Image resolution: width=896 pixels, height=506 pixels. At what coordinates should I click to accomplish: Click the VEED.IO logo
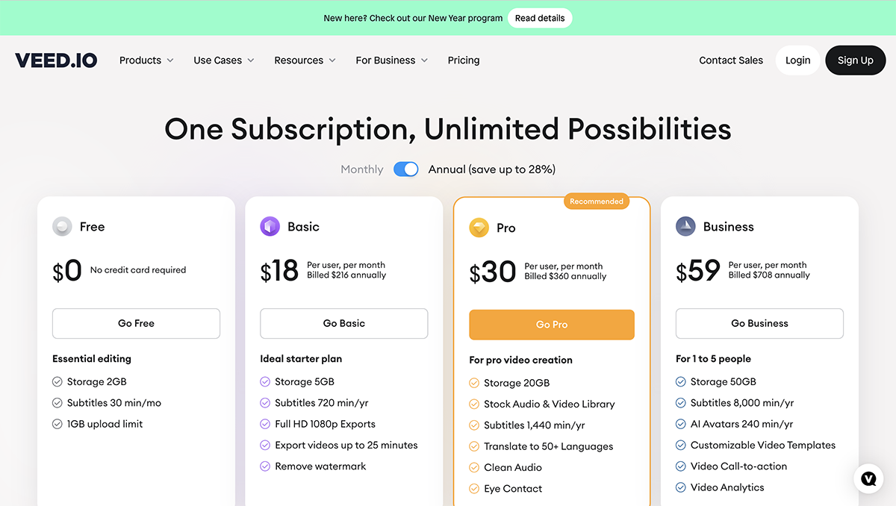(x=56, y=60)
